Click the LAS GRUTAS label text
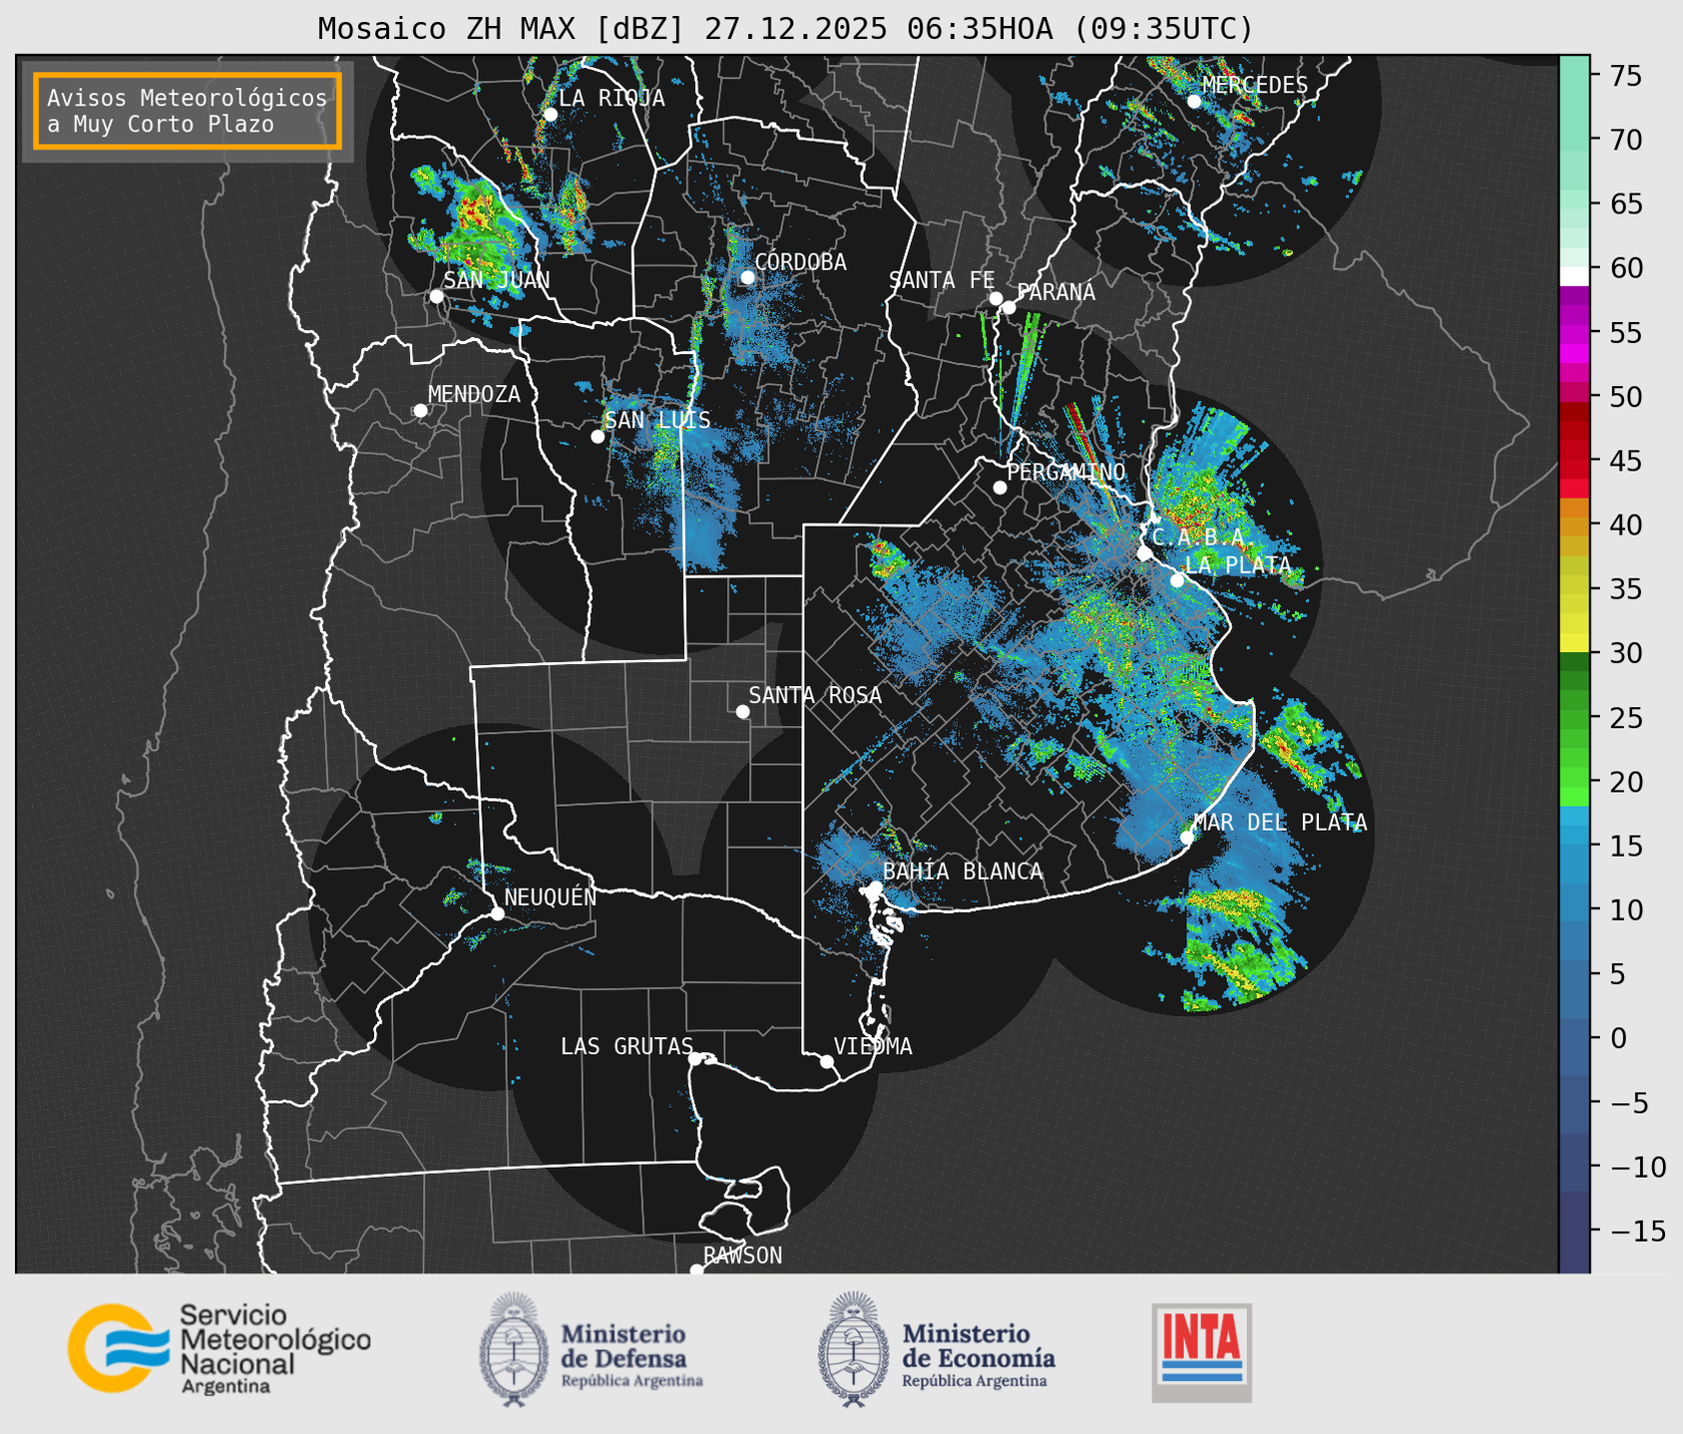Screen dimensions: 1683x1434 (627, 1046)
